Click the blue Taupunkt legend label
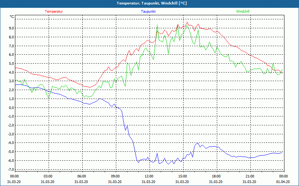This screenshot has width=299, height=186. (x=148, y=12)
